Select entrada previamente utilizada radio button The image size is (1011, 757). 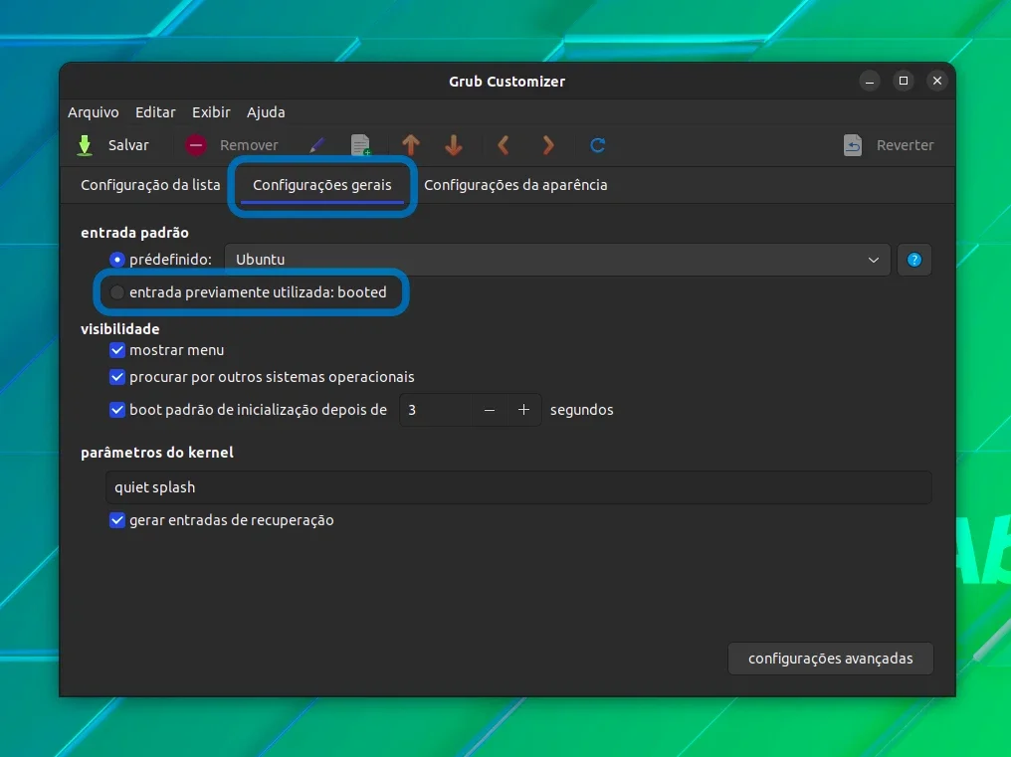click(x=116, y=292)
